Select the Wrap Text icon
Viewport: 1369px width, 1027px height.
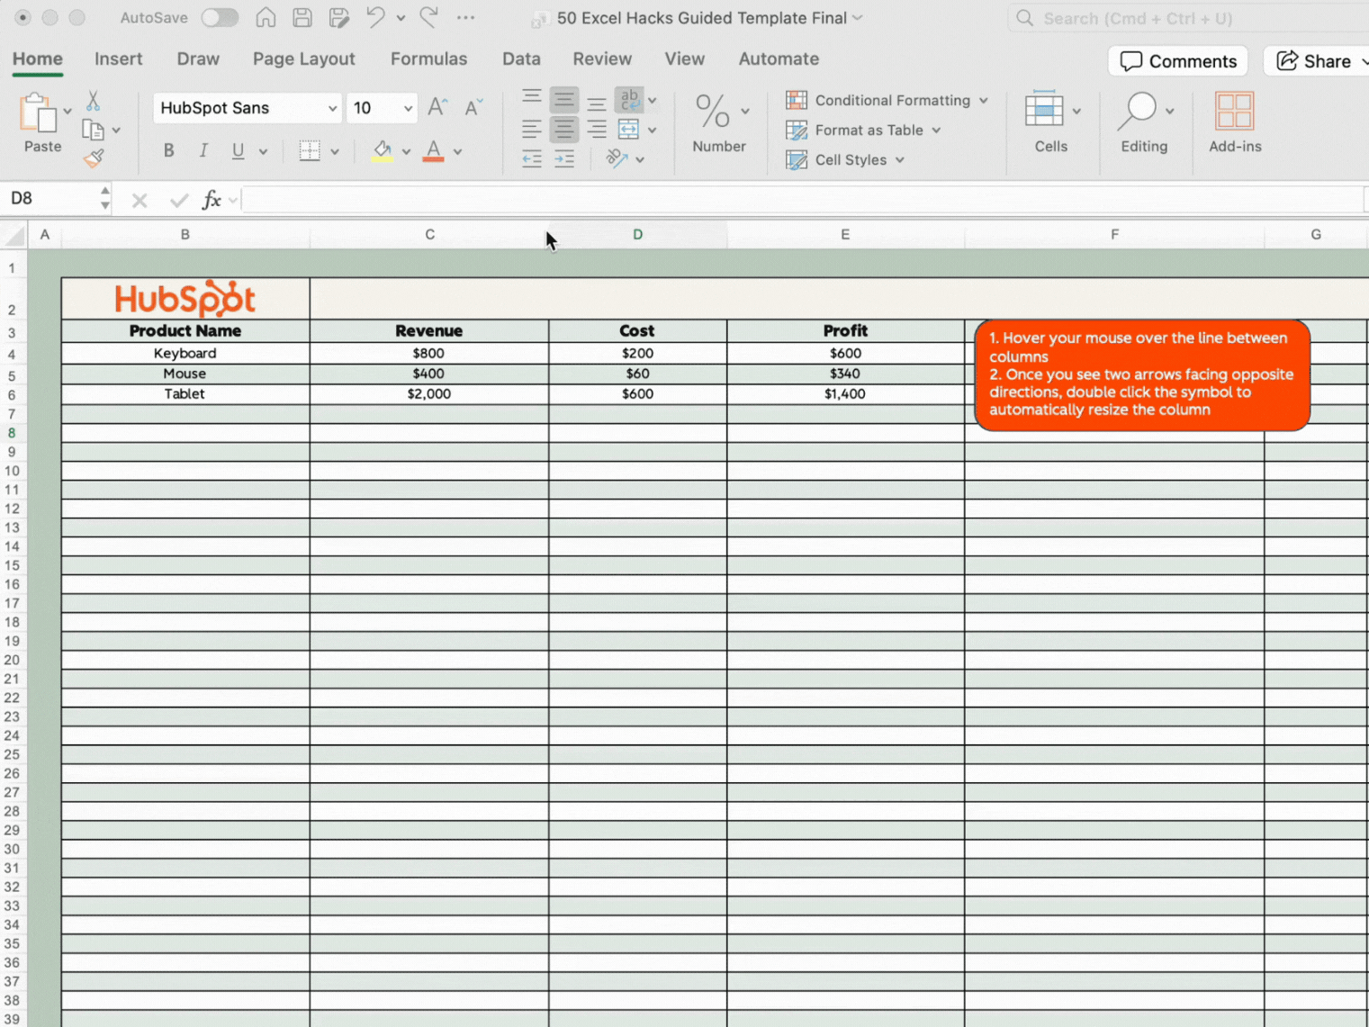click(630, 100)
